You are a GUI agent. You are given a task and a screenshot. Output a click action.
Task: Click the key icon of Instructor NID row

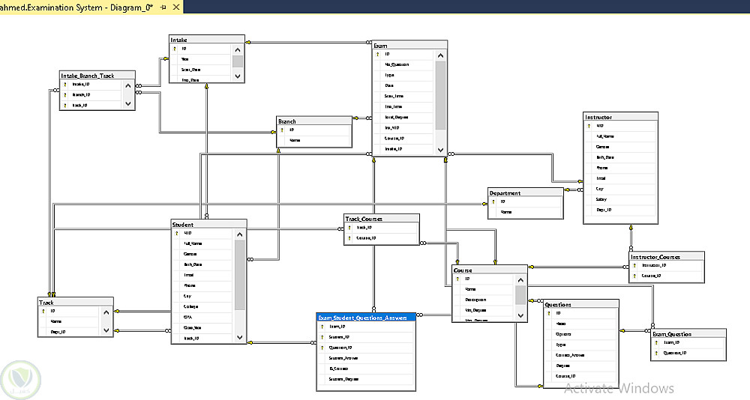point(589,126)
